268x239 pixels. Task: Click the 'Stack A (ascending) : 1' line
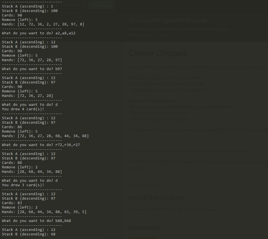[x=28, y=6]
